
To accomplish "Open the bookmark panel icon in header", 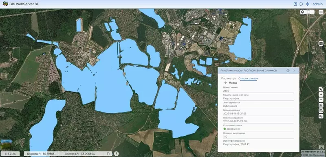I will [x=295, y=4].
